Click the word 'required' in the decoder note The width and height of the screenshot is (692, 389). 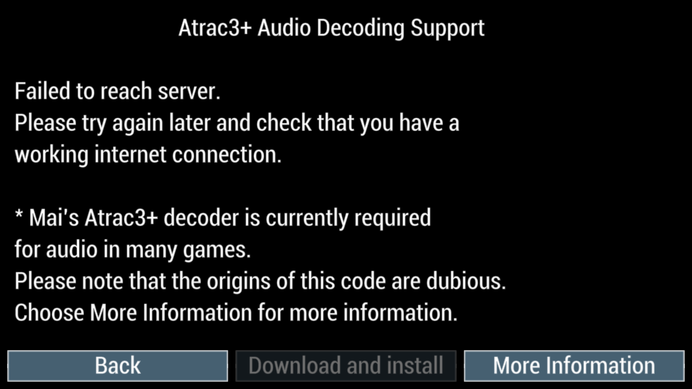392,218
